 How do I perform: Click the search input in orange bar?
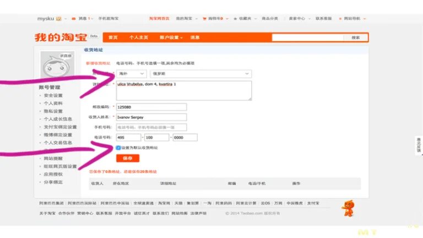tap(307, 37)
